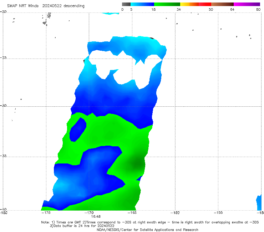Click the color scale label '5'
This screenshot has height=232, width=264.
(x=131, y=9)
